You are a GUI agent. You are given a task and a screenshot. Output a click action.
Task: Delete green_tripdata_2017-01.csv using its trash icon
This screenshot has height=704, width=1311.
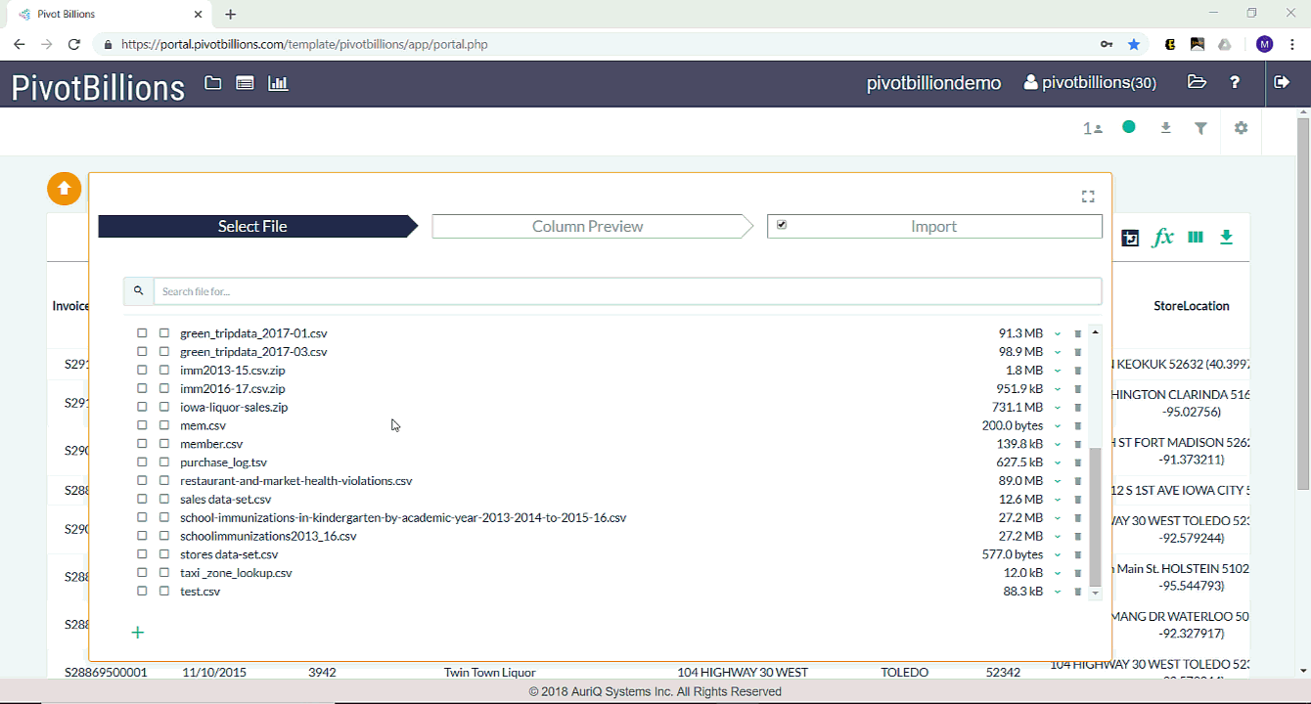click(x=1077, y=333)
